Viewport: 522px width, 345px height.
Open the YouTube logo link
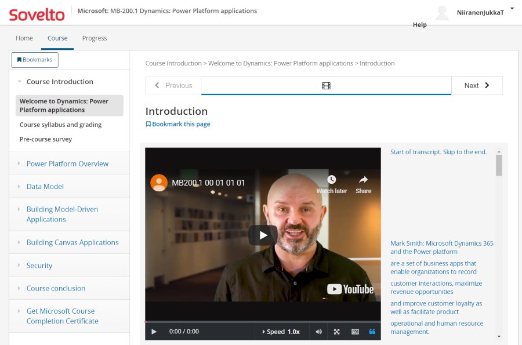point(350,289)
